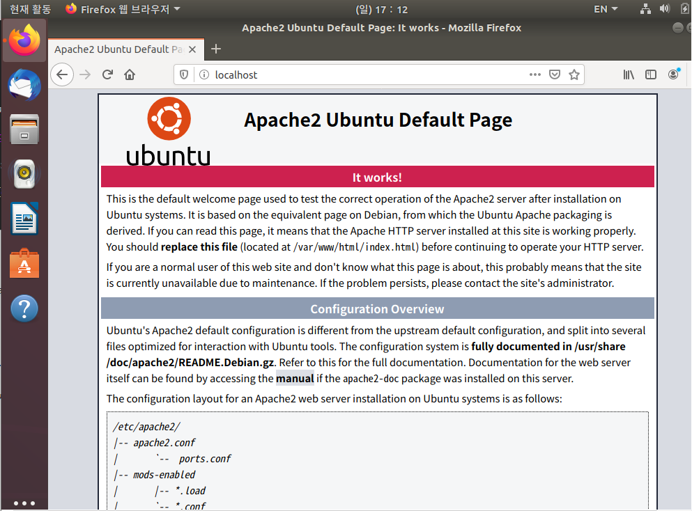
Task: Open Firefox from the Ubuntu dock
Action: [x=24, y=40]
